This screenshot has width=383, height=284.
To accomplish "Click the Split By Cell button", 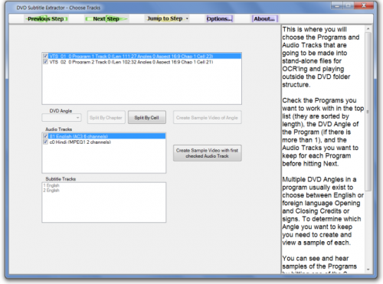I will pos(147,117).
